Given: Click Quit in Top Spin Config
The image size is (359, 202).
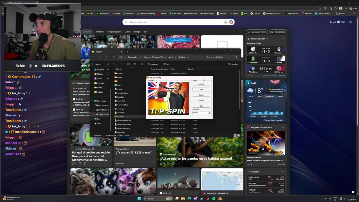Looking at the screenshot, I should [201, 106].
